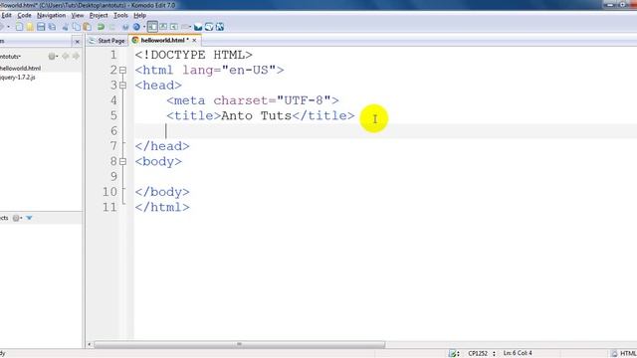
Task: Click the rightmost blue toolbar icon
Action: pyautogui.click(x=220, y=27)
